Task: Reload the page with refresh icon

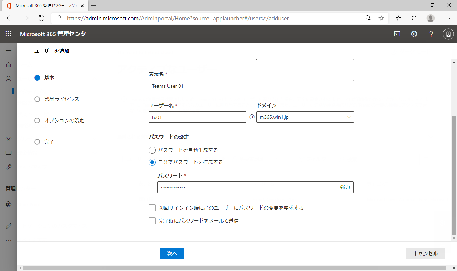Action: pos(41,18)
